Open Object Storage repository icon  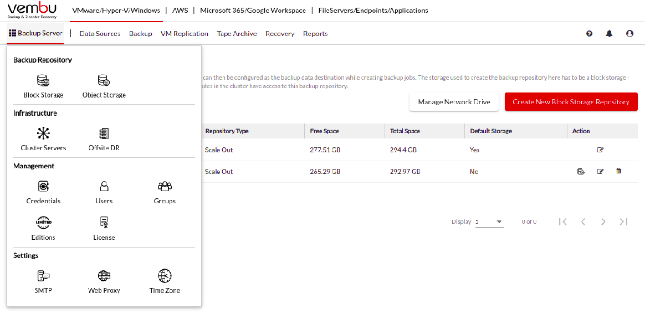click(x=104, y=80)
